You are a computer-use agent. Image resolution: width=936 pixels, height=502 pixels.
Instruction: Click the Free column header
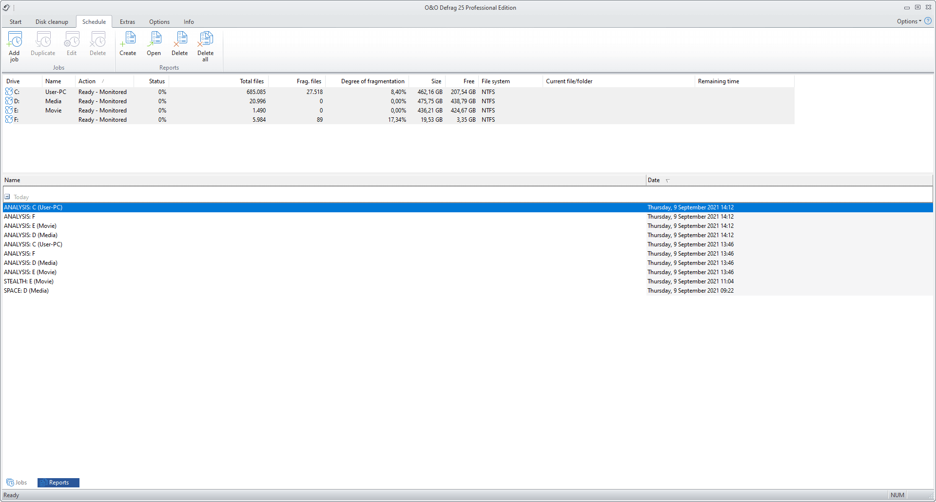click(462, 81)
